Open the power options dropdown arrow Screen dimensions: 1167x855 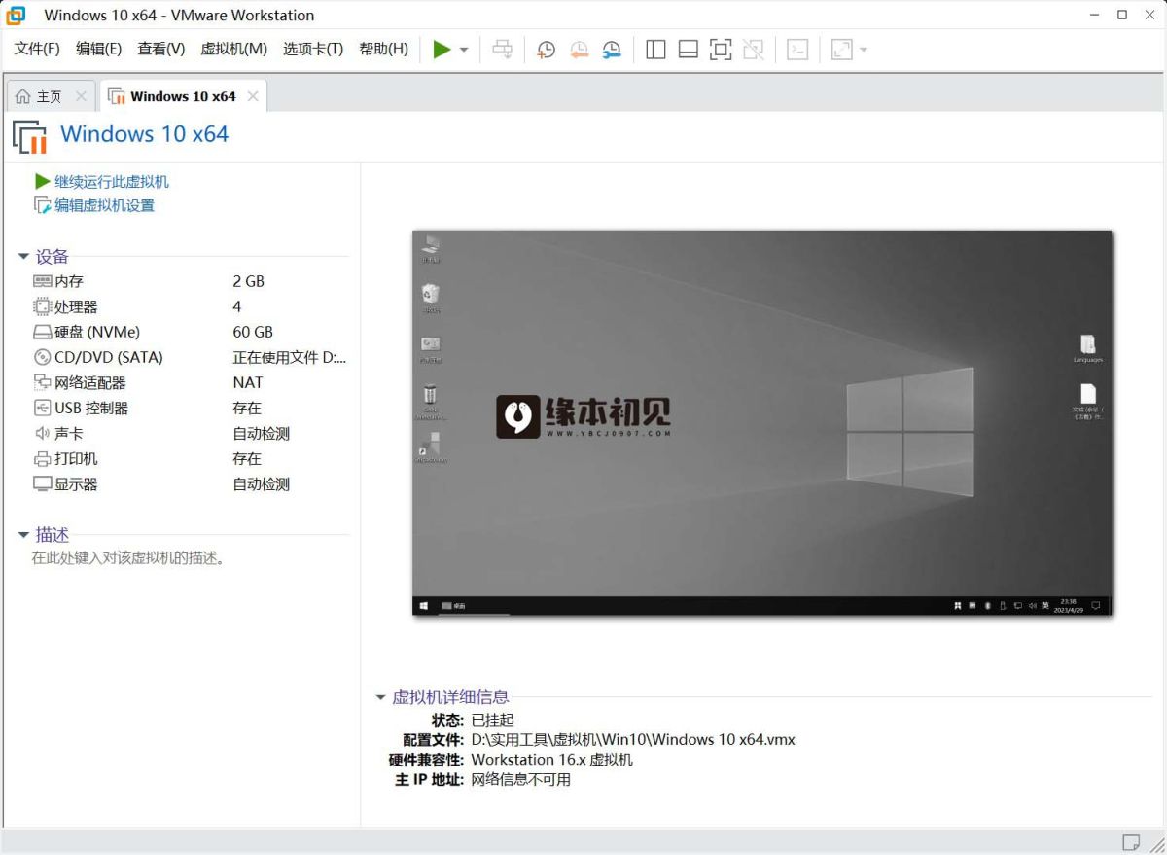[464, 50]
